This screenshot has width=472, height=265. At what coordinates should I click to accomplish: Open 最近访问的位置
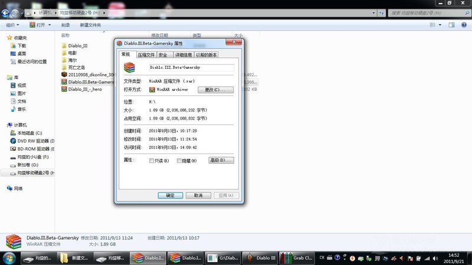(32, 62)
